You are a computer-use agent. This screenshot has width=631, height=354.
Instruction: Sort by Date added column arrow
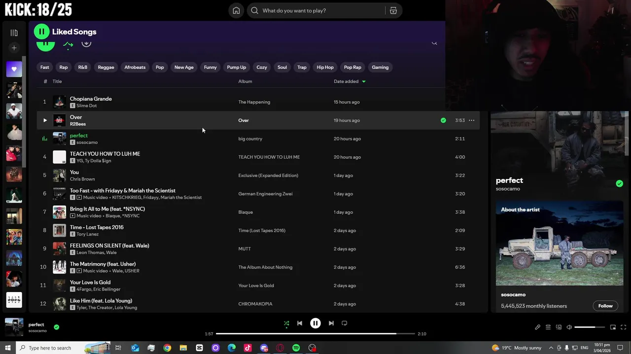pyautogui.click(x=364, y=82)
